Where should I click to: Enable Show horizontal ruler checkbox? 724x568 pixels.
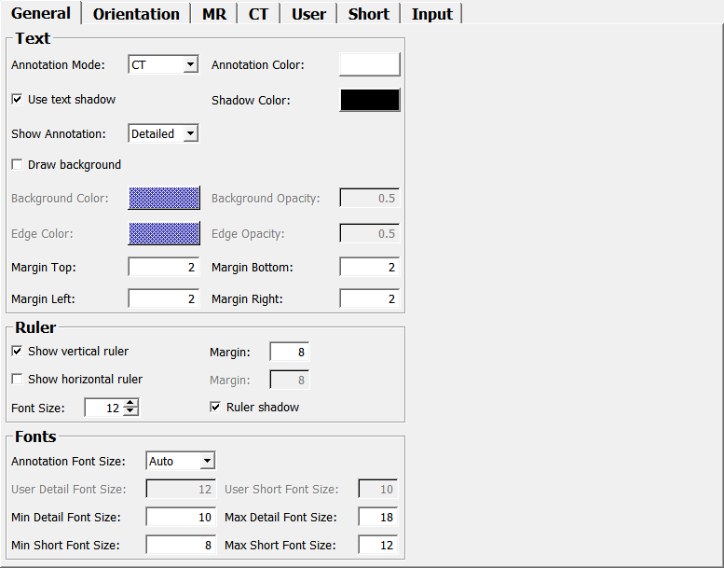coord(17,380)
